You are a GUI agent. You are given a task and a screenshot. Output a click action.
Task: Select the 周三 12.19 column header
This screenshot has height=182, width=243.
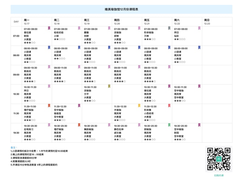coord(97,22)
